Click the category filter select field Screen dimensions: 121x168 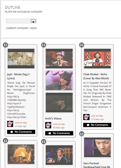point(21,21)
